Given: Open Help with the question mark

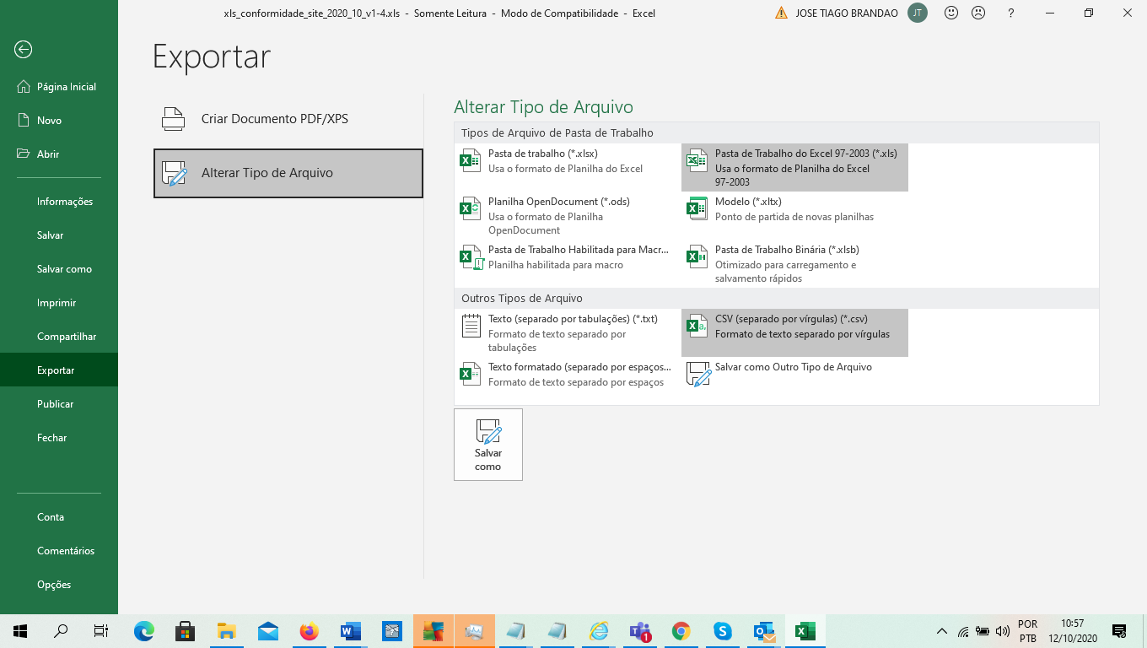Looking at the screenshot, I should [x=1011, y=13].
